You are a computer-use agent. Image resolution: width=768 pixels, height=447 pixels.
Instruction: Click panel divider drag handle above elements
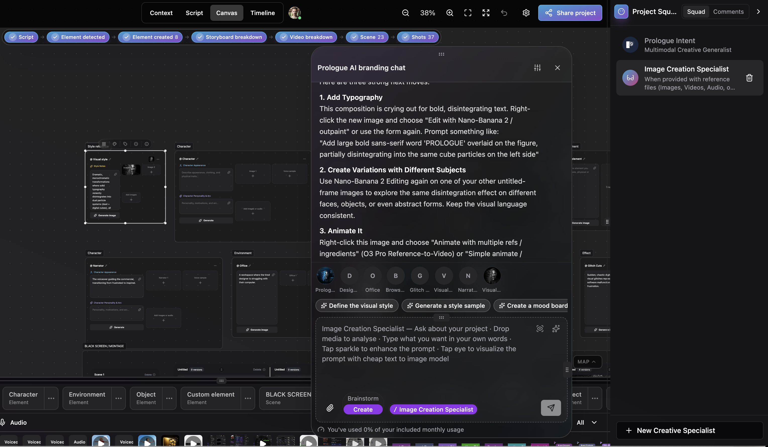click(x=222, y=381)
